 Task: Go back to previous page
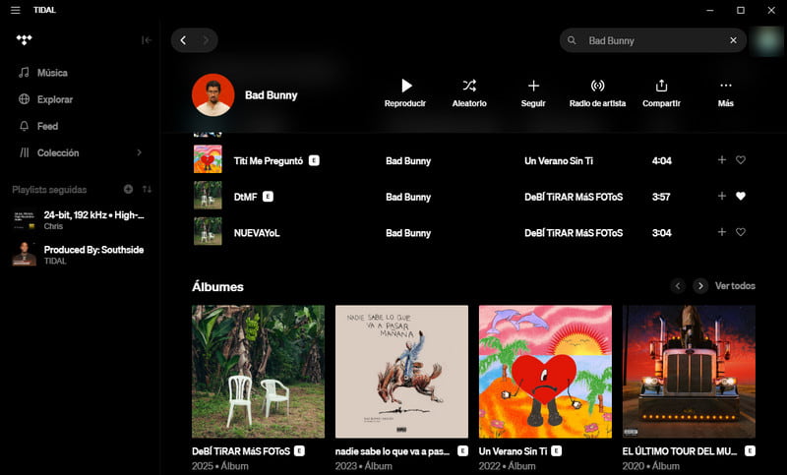click(183, 40)
